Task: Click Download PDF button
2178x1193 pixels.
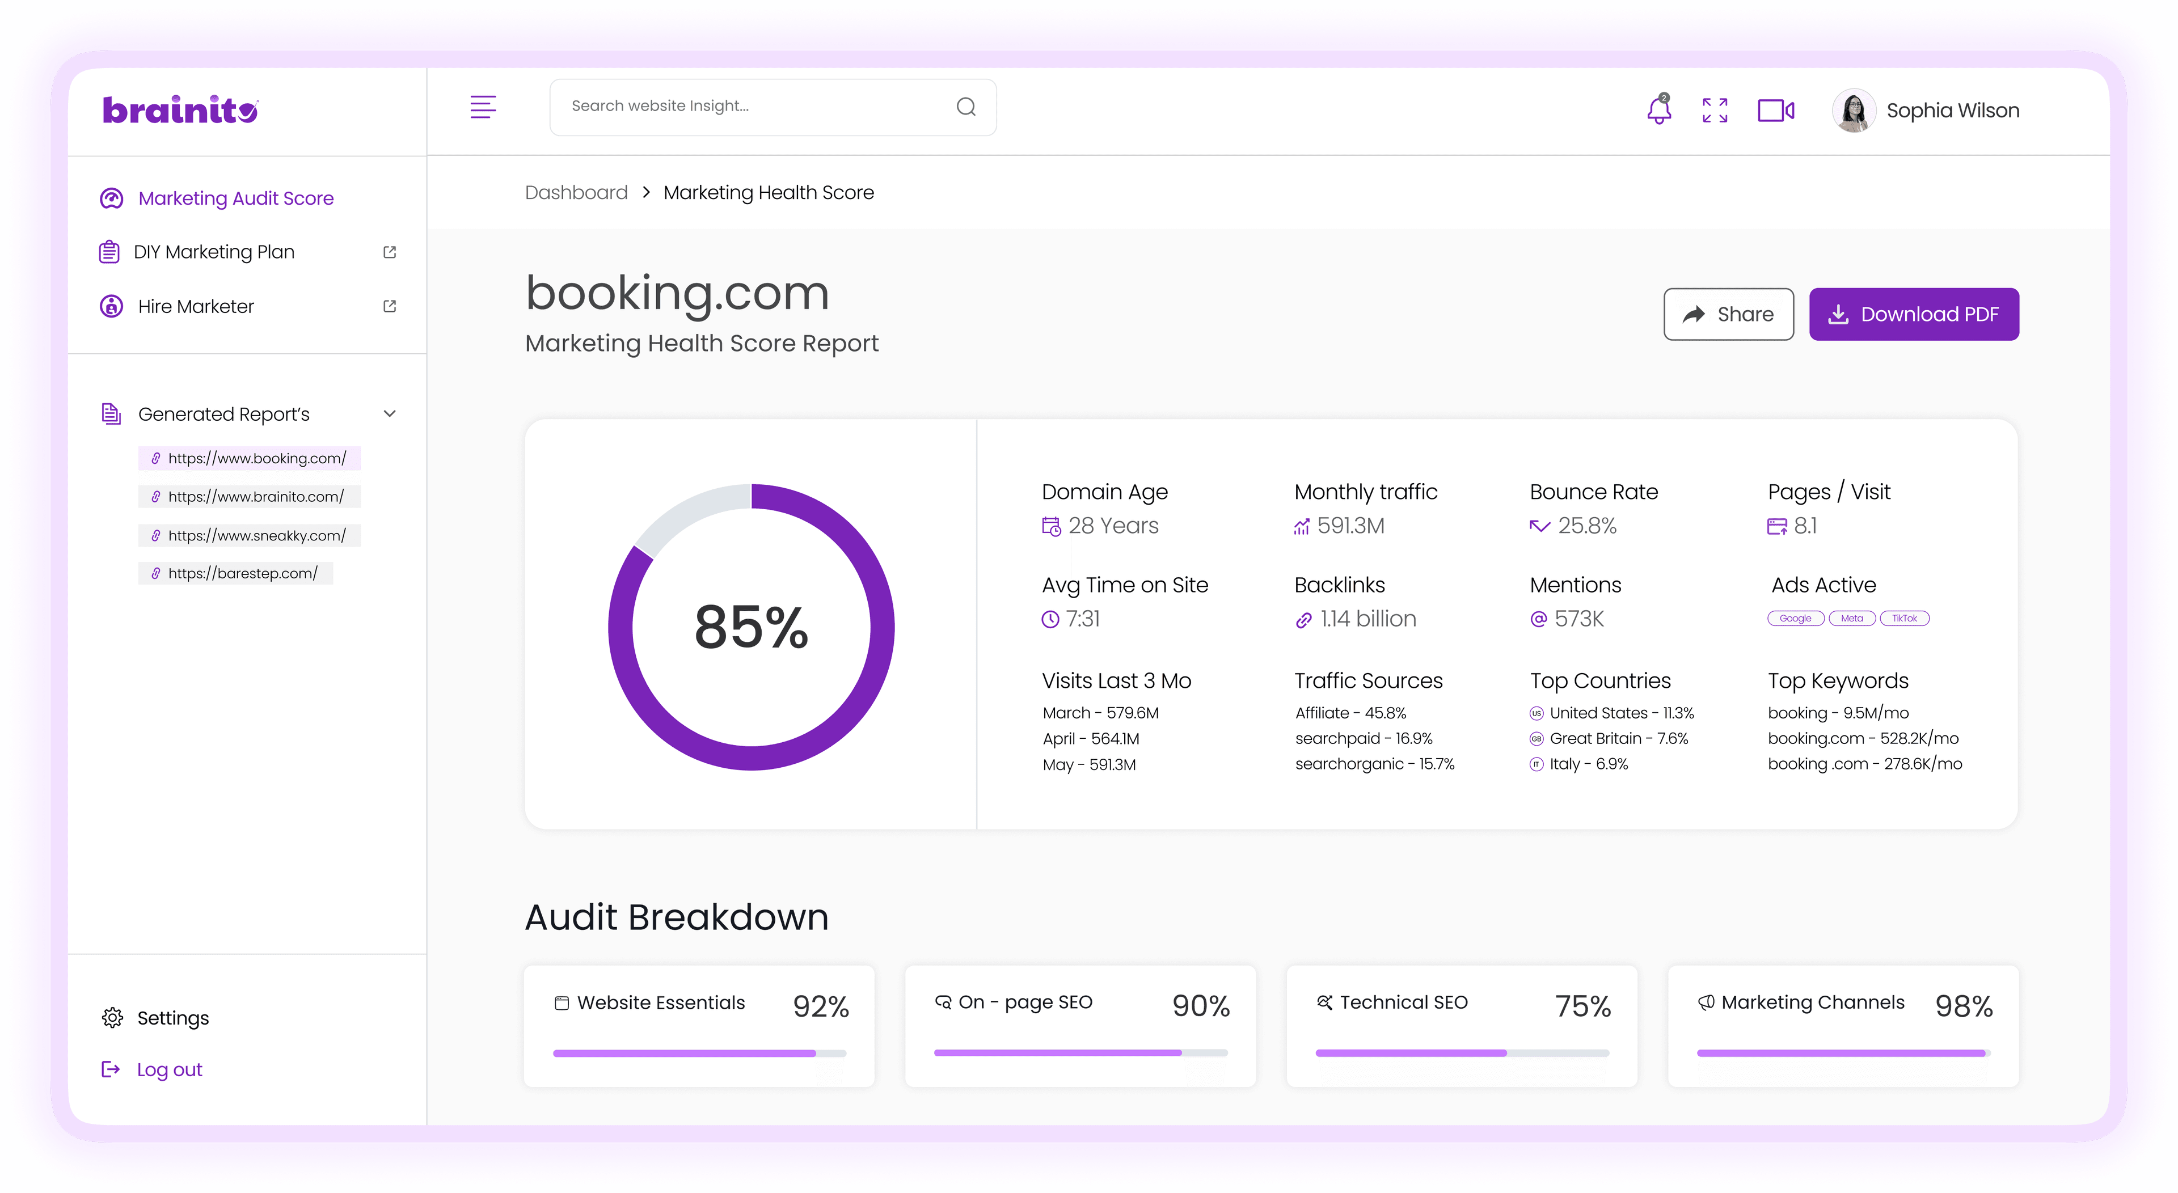Action: [x=1913, y=315]
